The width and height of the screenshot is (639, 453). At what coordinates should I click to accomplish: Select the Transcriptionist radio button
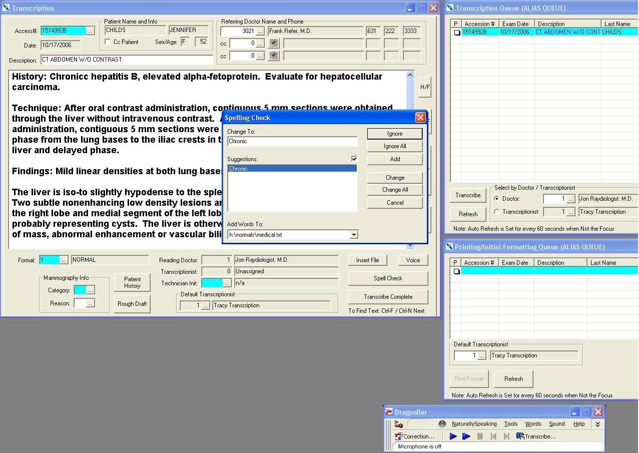click(496, 212)
